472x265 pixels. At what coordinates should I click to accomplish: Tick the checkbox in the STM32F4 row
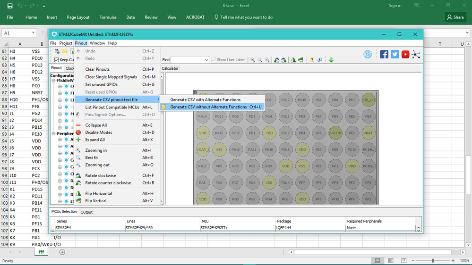point(52,228)
